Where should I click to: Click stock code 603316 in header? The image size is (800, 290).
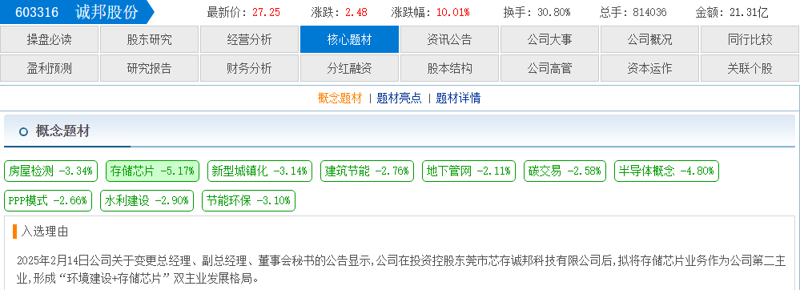click(37, 12)
